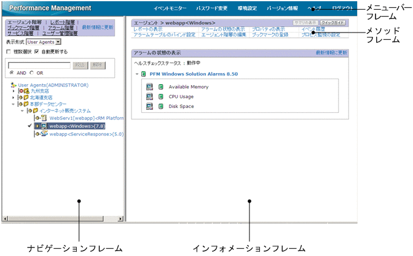Switch to the ブックマーク階層 tab
413x256 pixels.
point(23,28)
